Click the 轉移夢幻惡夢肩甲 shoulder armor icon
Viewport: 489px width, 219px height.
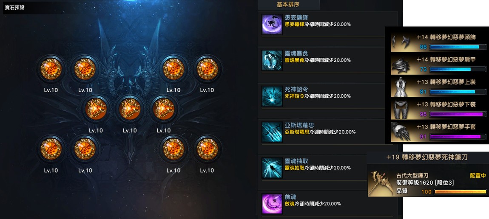tap(401, 65)
